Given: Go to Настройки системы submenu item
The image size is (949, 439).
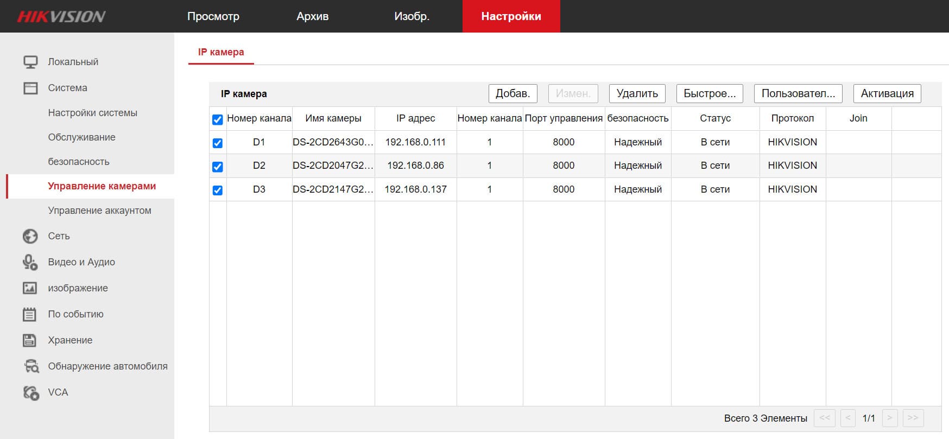Looking at the screenshot, I should (92, 113).
